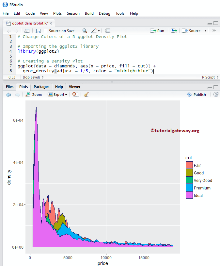The image size is (220, 266).
Task: Click the Ideal legend color swatch
Action: pyautogui.click(x=189, y=195)
